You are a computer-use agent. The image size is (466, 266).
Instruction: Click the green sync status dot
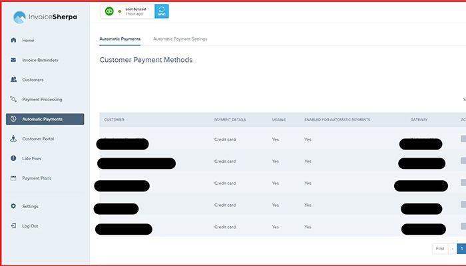[119, 11]
